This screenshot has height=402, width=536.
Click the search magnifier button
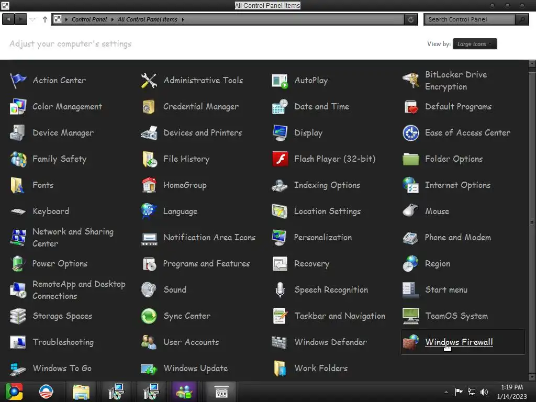tap(522, 19)
